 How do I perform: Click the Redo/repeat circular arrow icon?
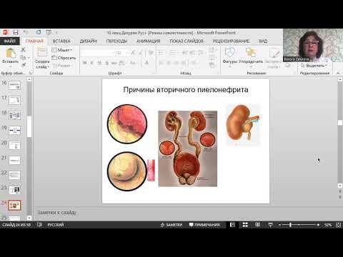click(x=39, y=32)
